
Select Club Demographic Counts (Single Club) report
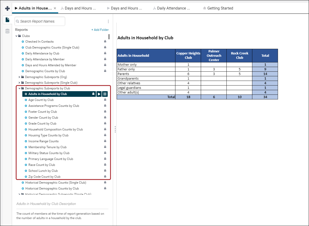click(52, 48)
